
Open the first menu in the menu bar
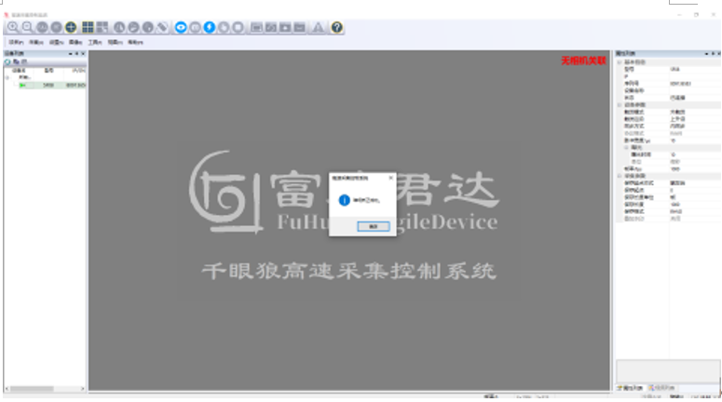(x=16, y=42)
